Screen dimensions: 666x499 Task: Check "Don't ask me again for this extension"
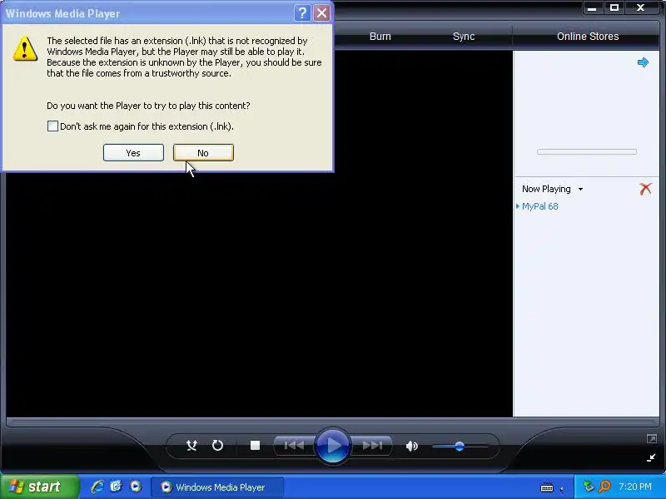click(52, 126)
